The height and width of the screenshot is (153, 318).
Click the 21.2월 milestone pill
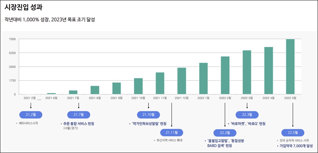31,115
